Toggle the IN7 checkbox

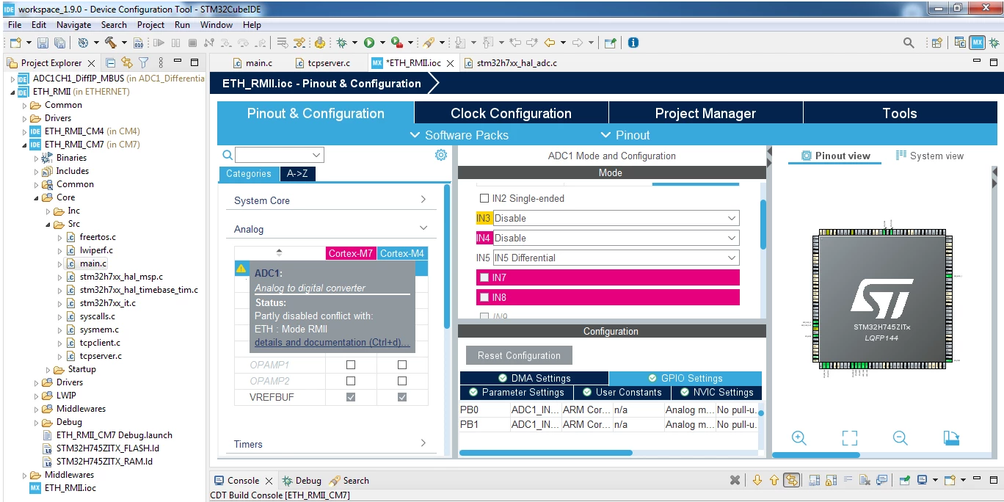484,277
